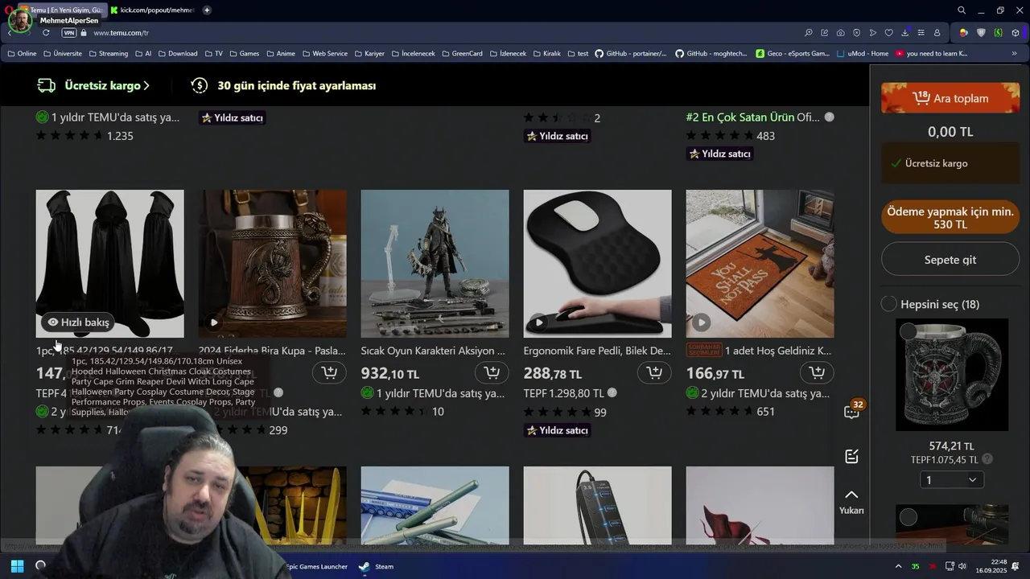Open the GitHub - portainer bookmark
The height and width of the screenshot is (579, 1030).
point(631,54)
